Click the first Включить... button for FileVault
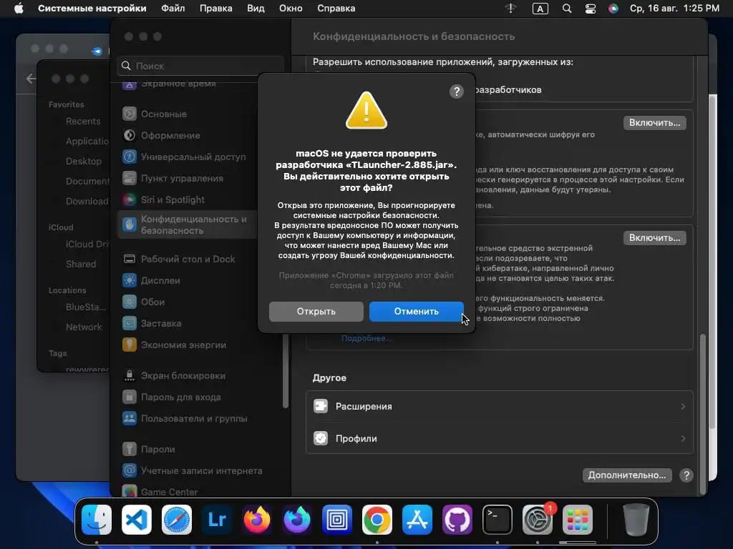Image resolution: width=733 pixels, height=549 pixels. pyautogui.click(x=654, y=123)
